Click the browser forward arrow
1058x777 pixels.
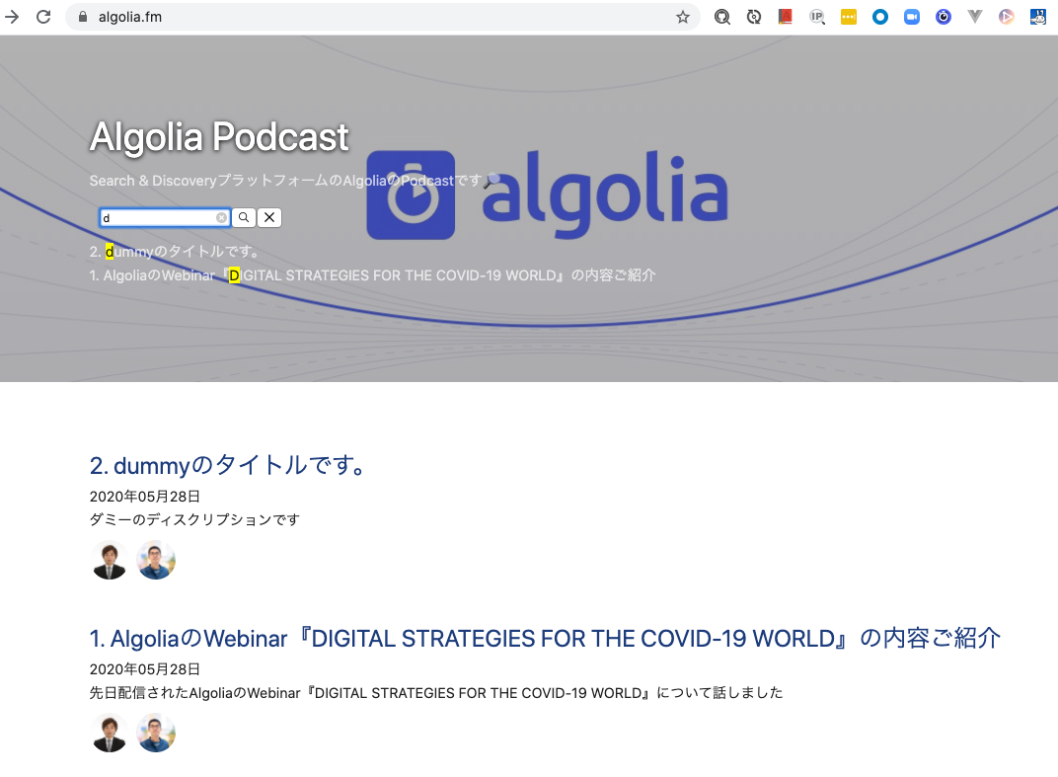[x=12, y=17]
